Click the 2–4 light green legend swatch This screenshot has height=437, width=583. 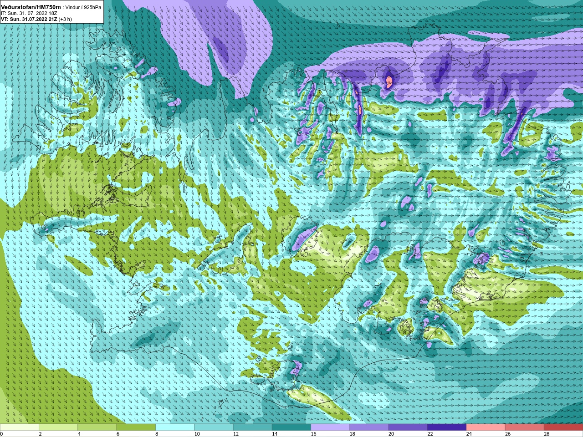[58, 427]
